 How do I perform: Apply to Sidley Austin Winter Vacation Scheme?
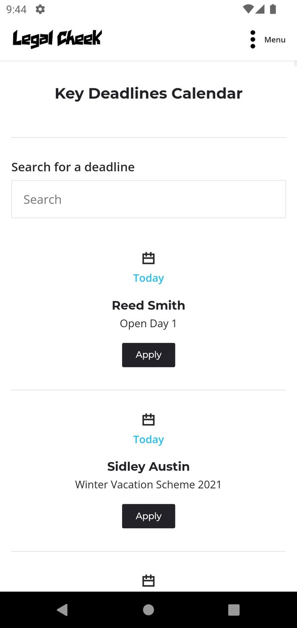148,516
